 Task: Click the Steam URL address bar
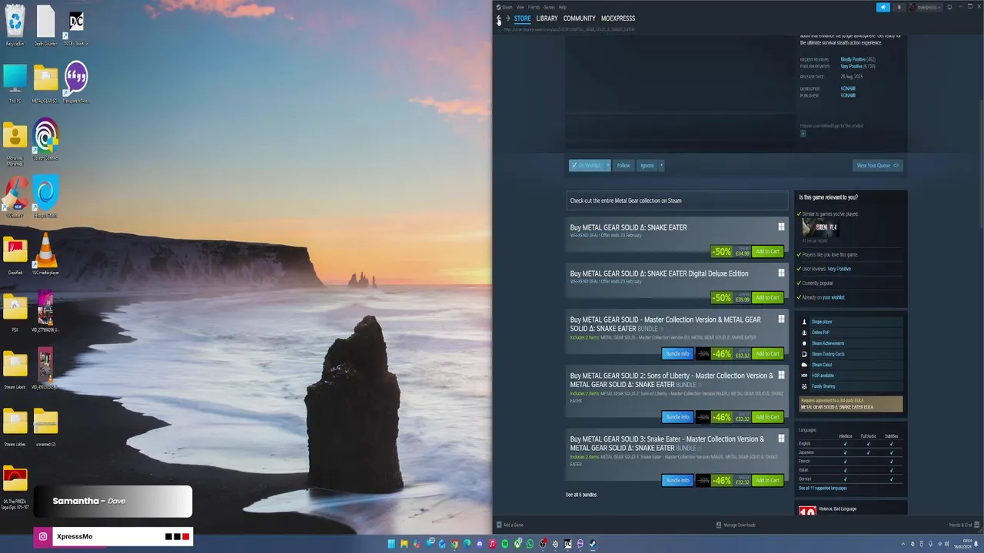tap(569, 29)
